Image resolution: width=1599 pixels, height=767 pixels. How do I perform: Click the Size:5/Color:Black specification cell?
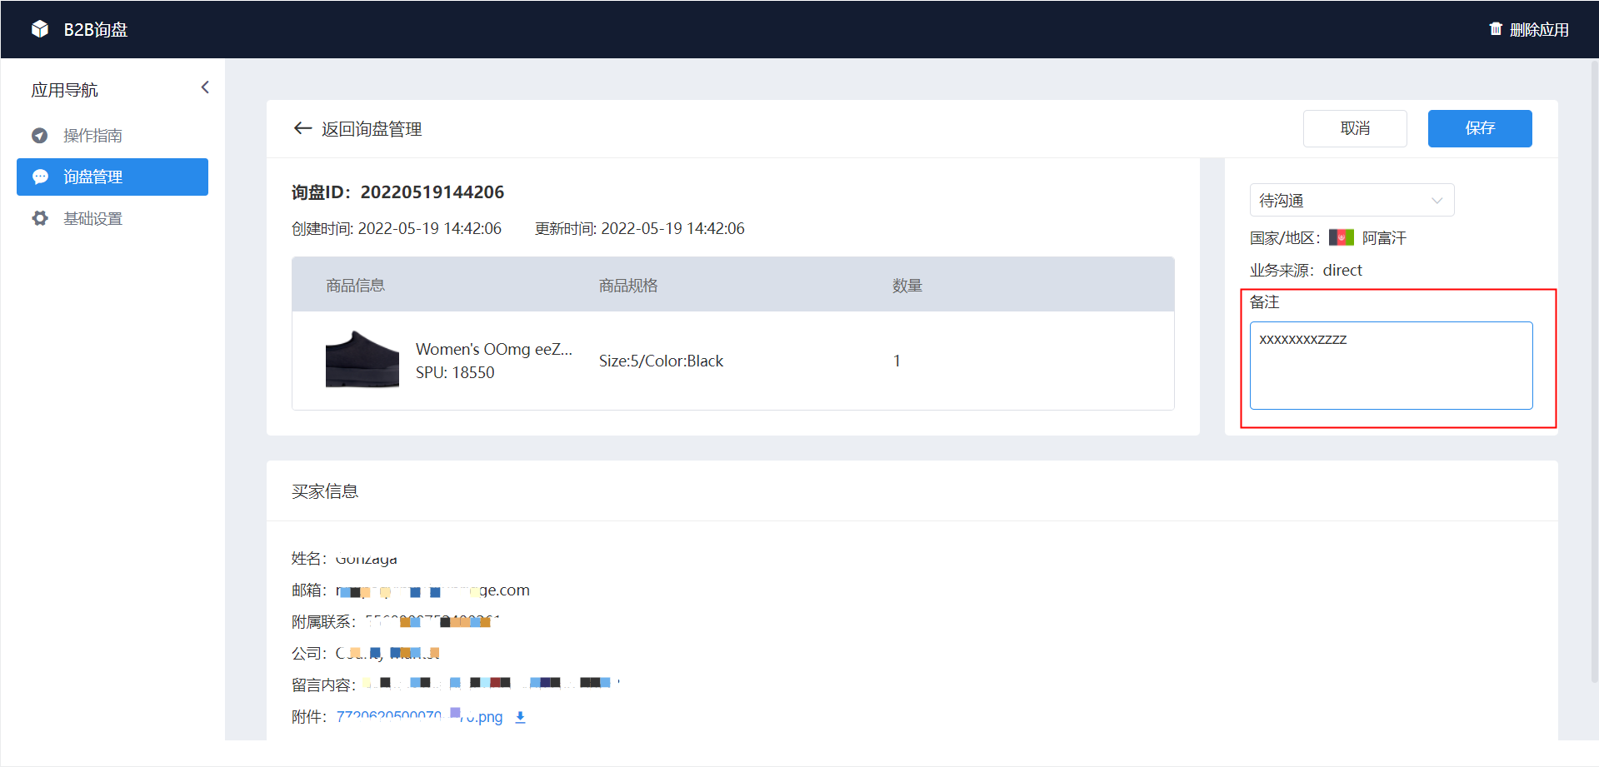(x=661, y=361)
